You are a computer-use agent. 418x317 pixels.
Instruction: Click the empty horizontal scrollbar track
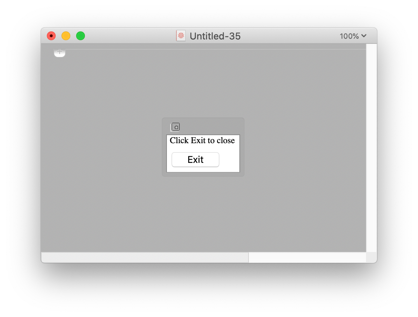tap(307, 257)
